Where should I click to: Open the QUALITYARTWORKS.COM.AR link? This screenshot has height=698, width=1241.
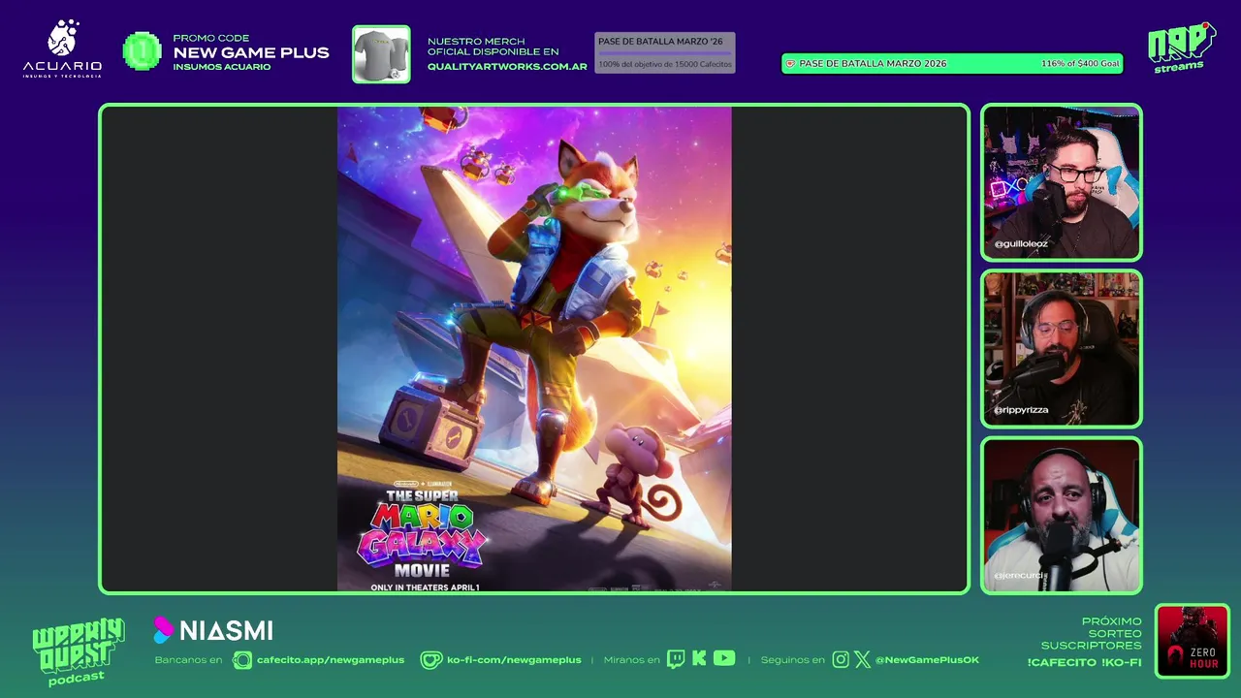tap(507, 66)
